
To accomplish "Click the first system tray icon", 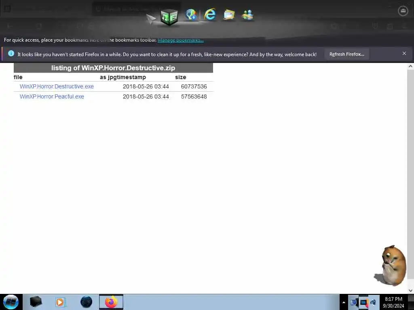I will (353, 302).
